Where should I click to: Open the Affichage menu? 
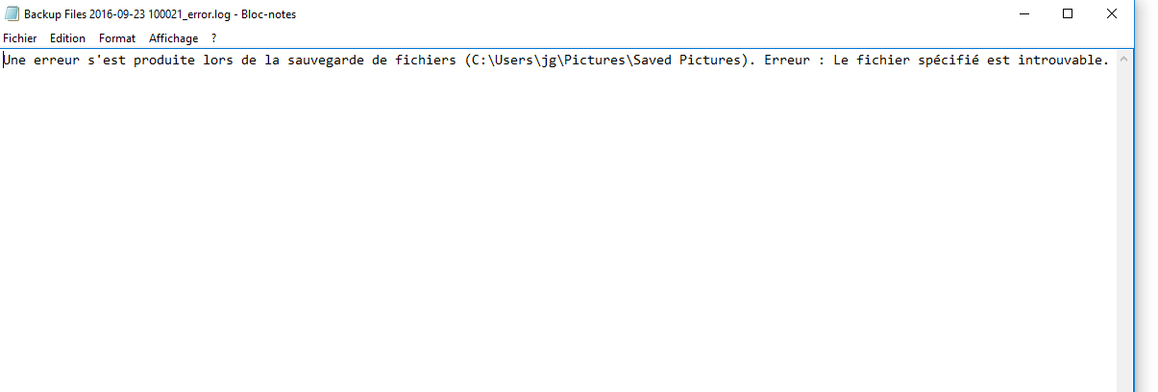coord(173,38)
